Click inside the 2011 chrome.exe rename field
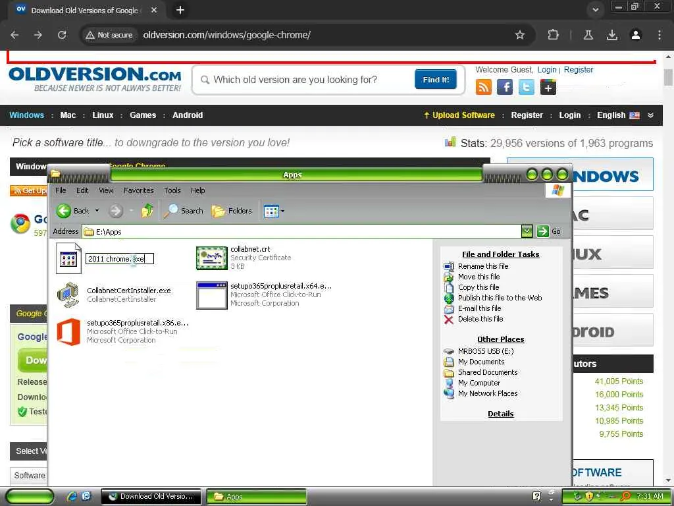Screen dimensions: 674x506 pyautogui.click(x=120, y=258)
